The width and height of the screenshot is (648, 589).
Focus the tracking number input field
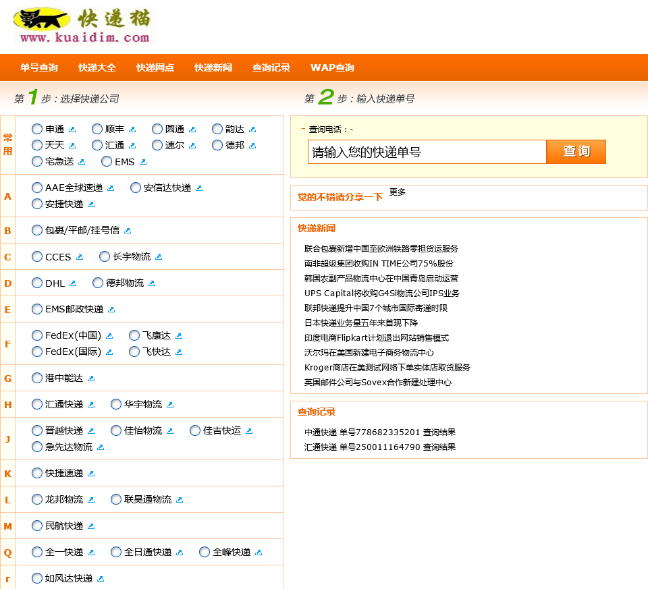coord(427,152)
